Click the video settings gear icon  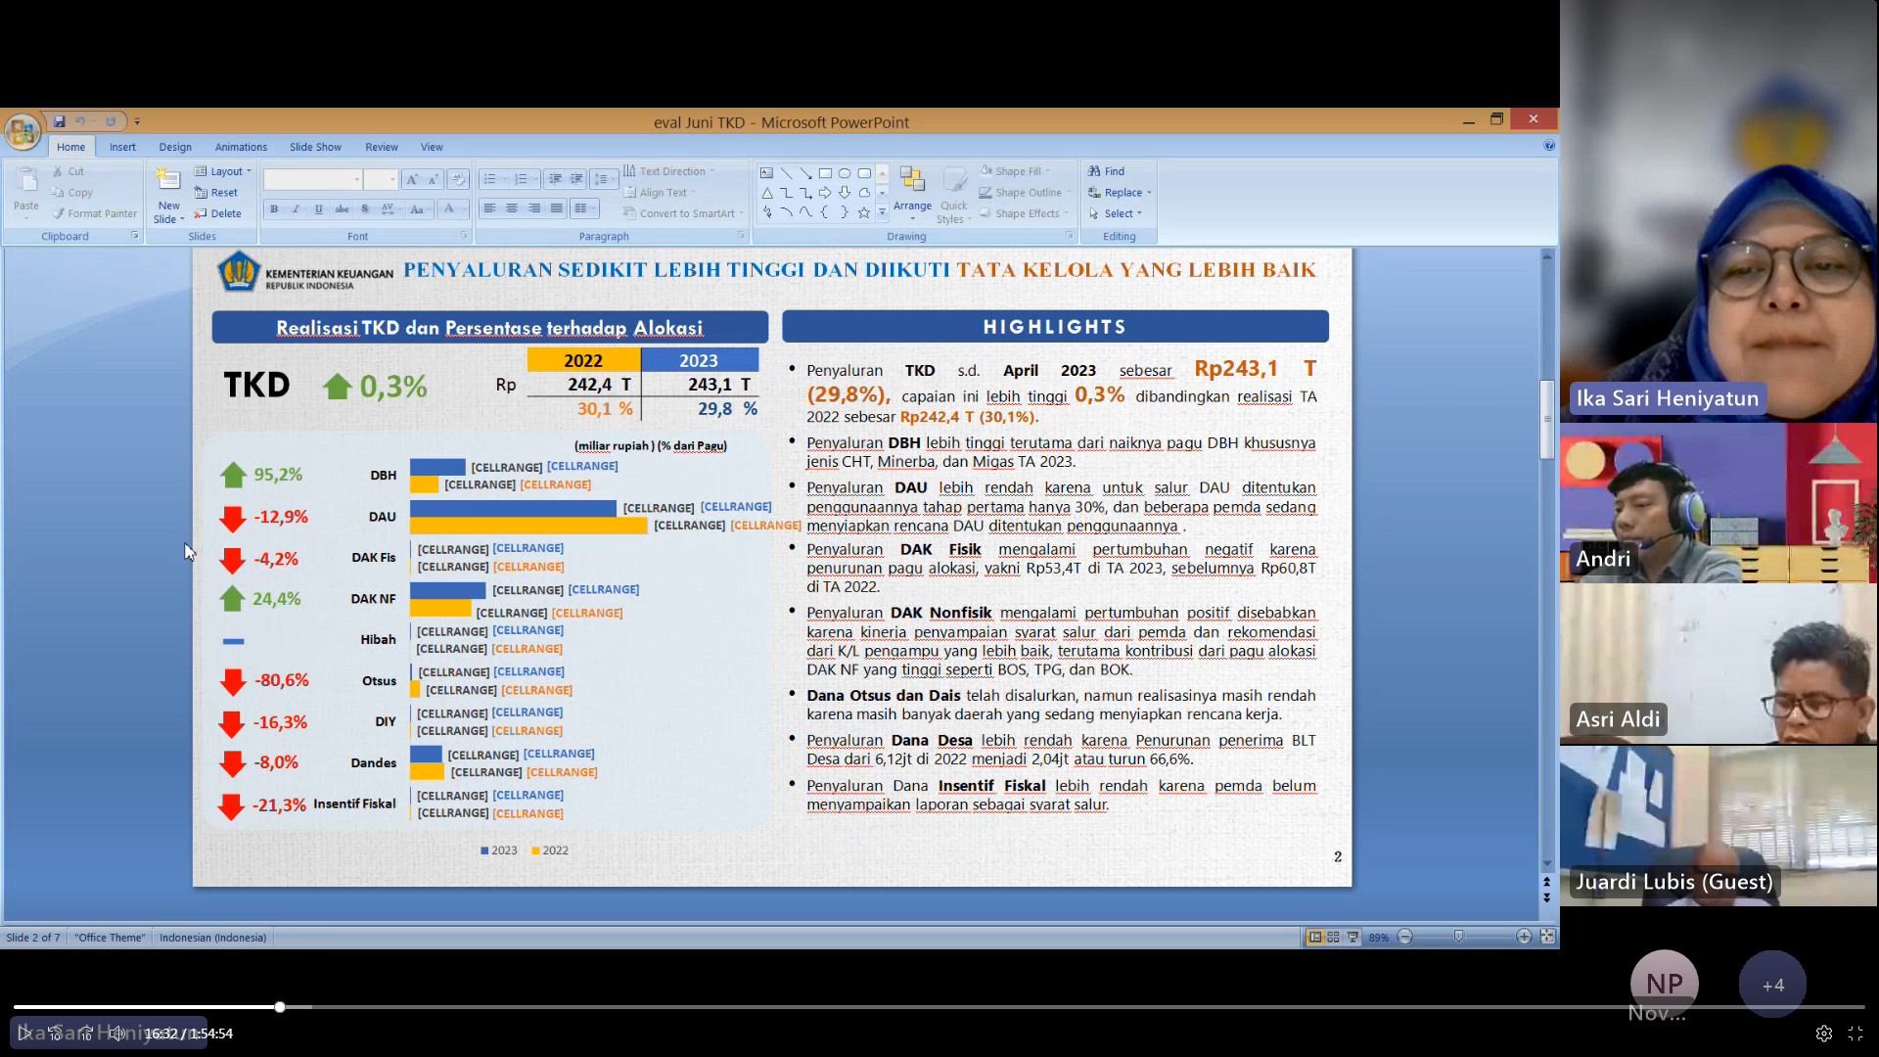1823,1034
